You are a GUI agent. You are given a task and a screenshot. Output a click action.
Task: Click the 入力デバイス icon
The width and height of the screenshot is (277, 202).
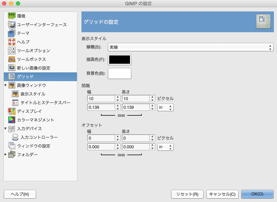pos(12,129)
